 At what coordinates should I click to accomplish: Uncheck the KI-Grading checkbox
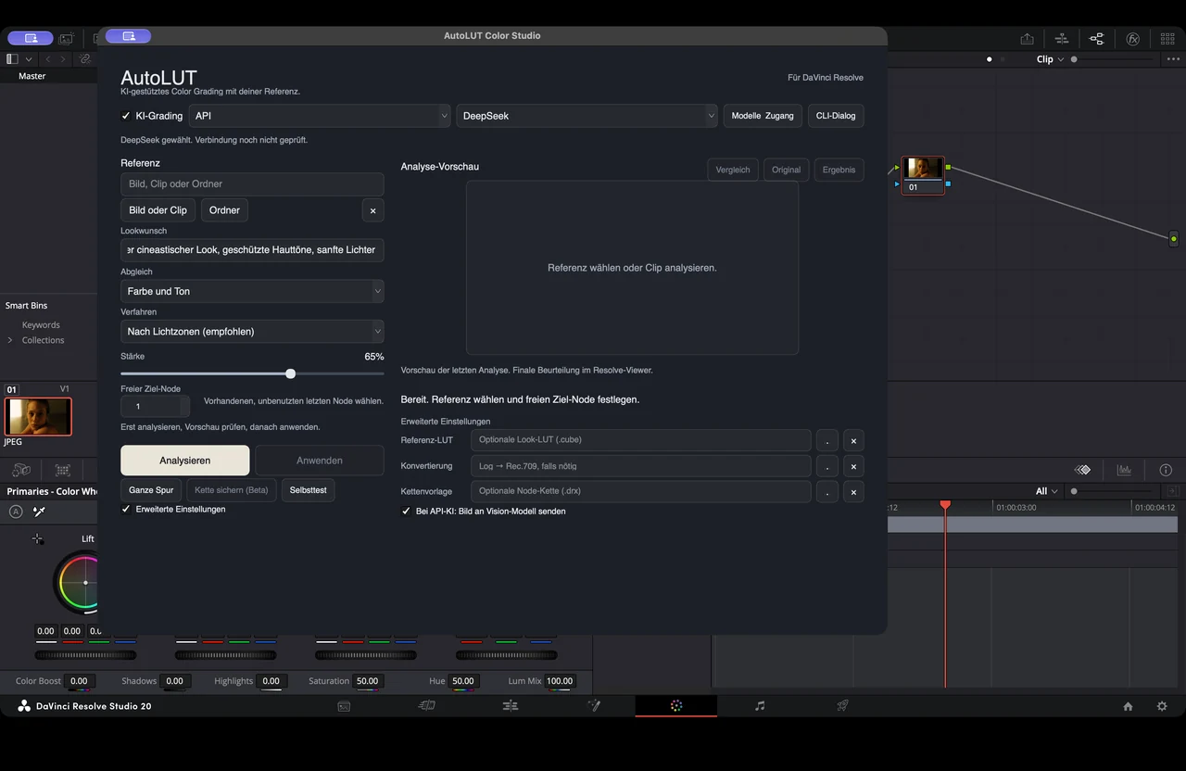pos(126,116)
